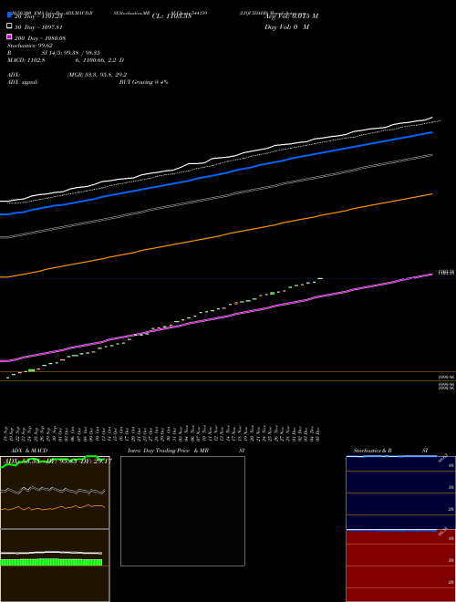Click the 'Stochastics: 99.62' readout
The height and width of the screenshot is (602, 456).
30,46
